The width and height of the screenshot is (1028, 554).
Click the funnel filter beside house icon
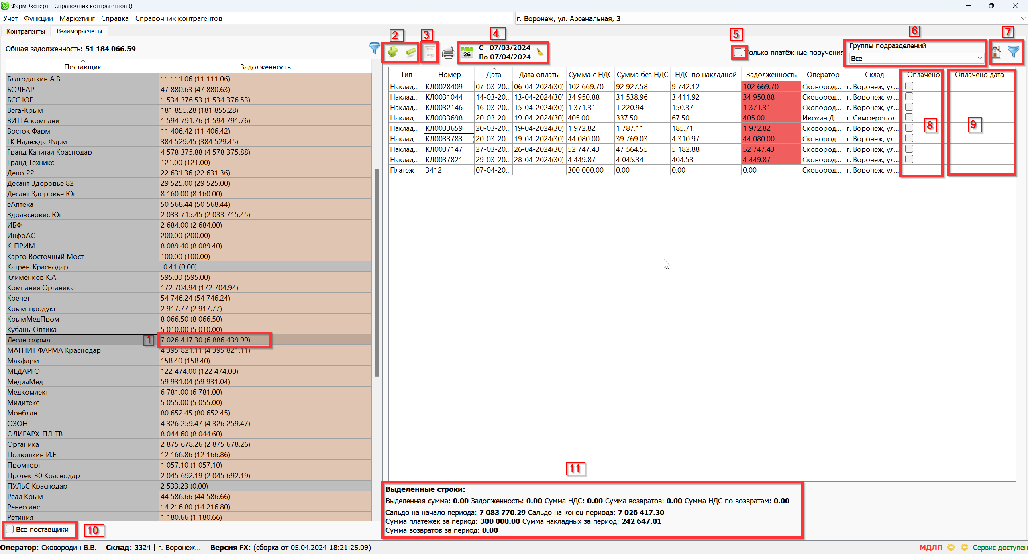pos(1014,52)
